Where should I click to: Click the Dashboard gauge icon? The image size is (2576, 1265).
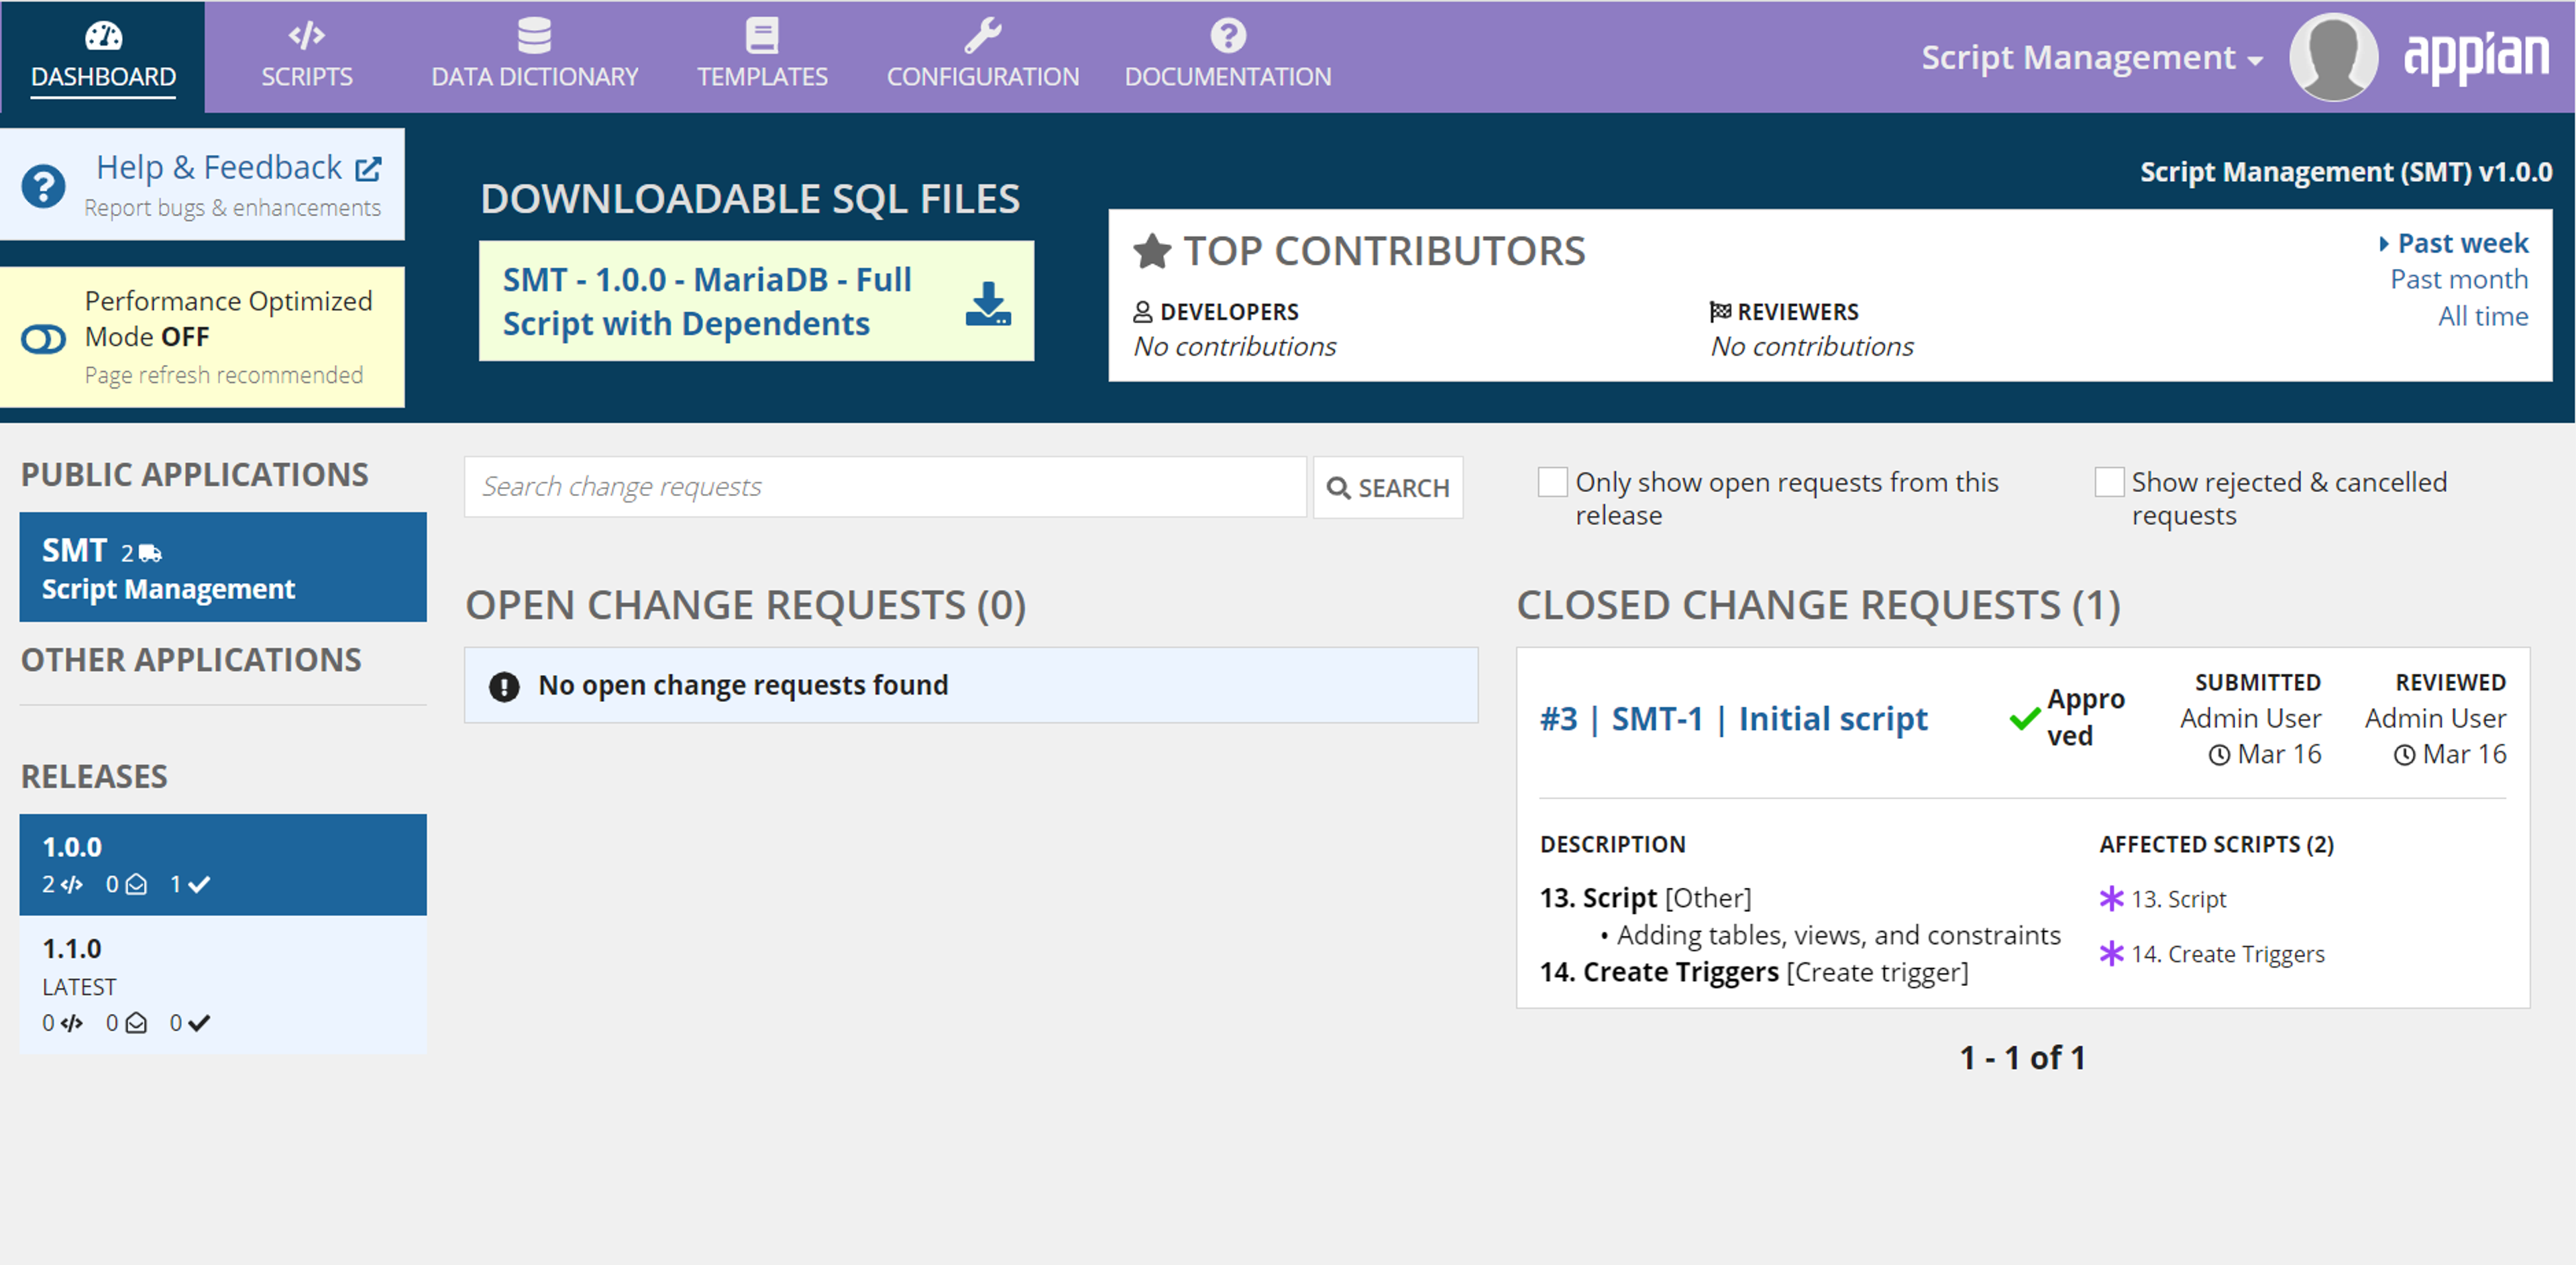103,36
